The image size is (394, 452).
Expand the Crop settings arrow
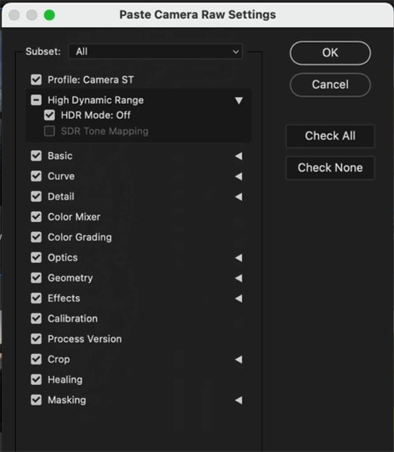coord(238,359)
